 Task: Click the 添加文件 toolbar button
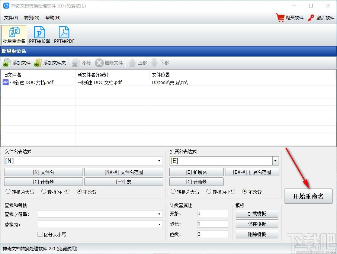(x=17, y=63)
